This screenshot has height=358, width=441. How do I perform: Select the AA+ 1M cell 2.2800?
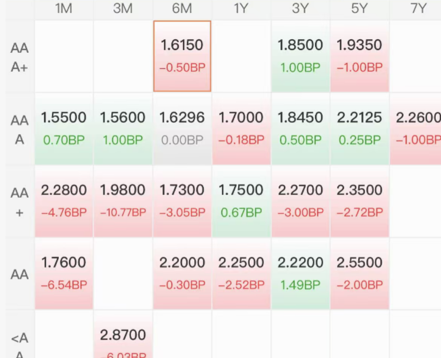tap(64, 201)
